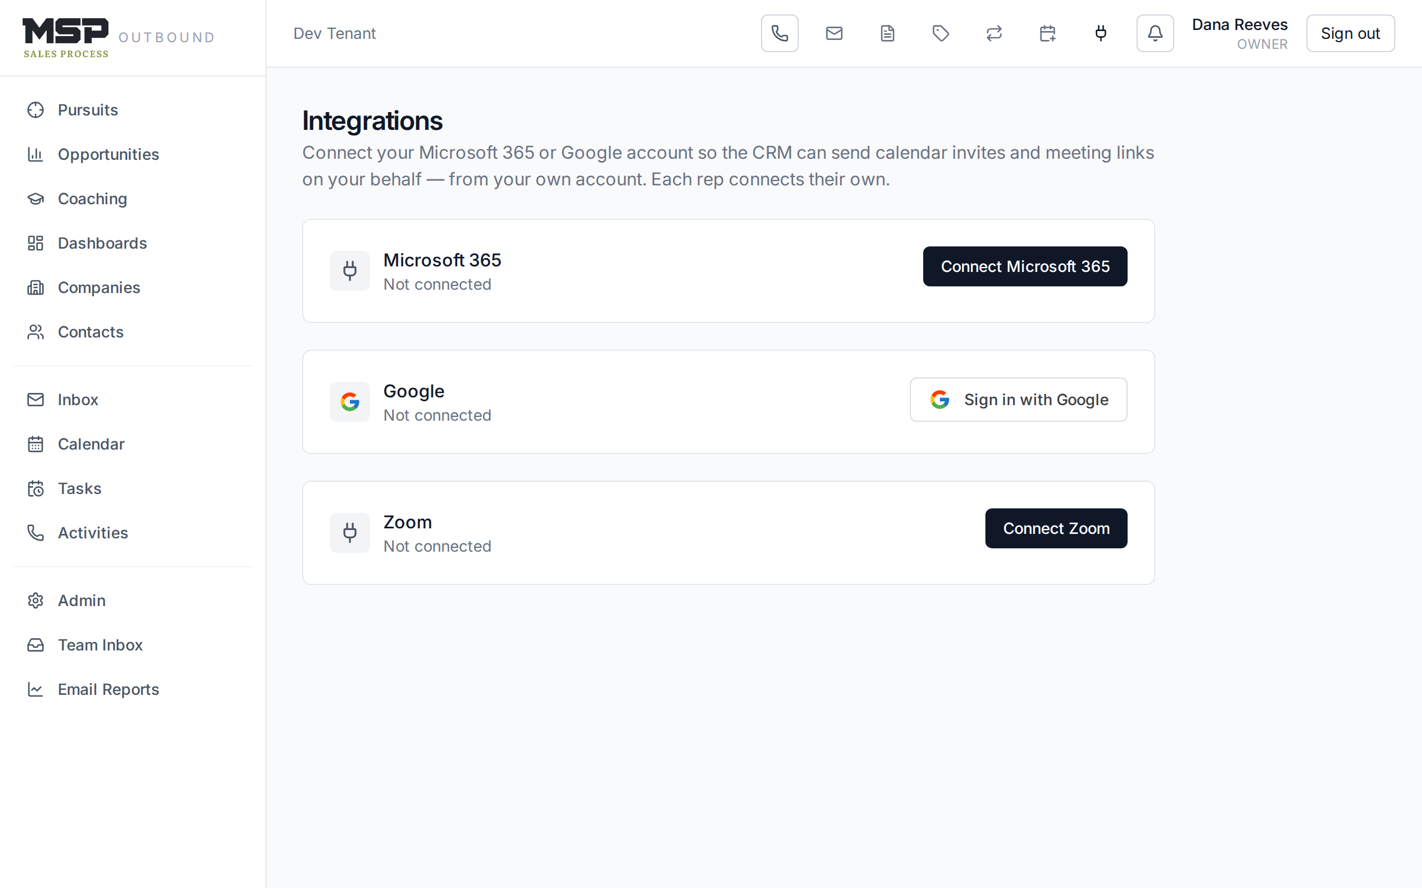Open the document icon in top toolbar
Viewport: 1422px width, 888px height.
(x=887, y=33)
